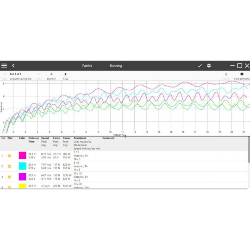Click the Add Set plus icon
Viewport: 250px width, 250px height.
(51, 74)
